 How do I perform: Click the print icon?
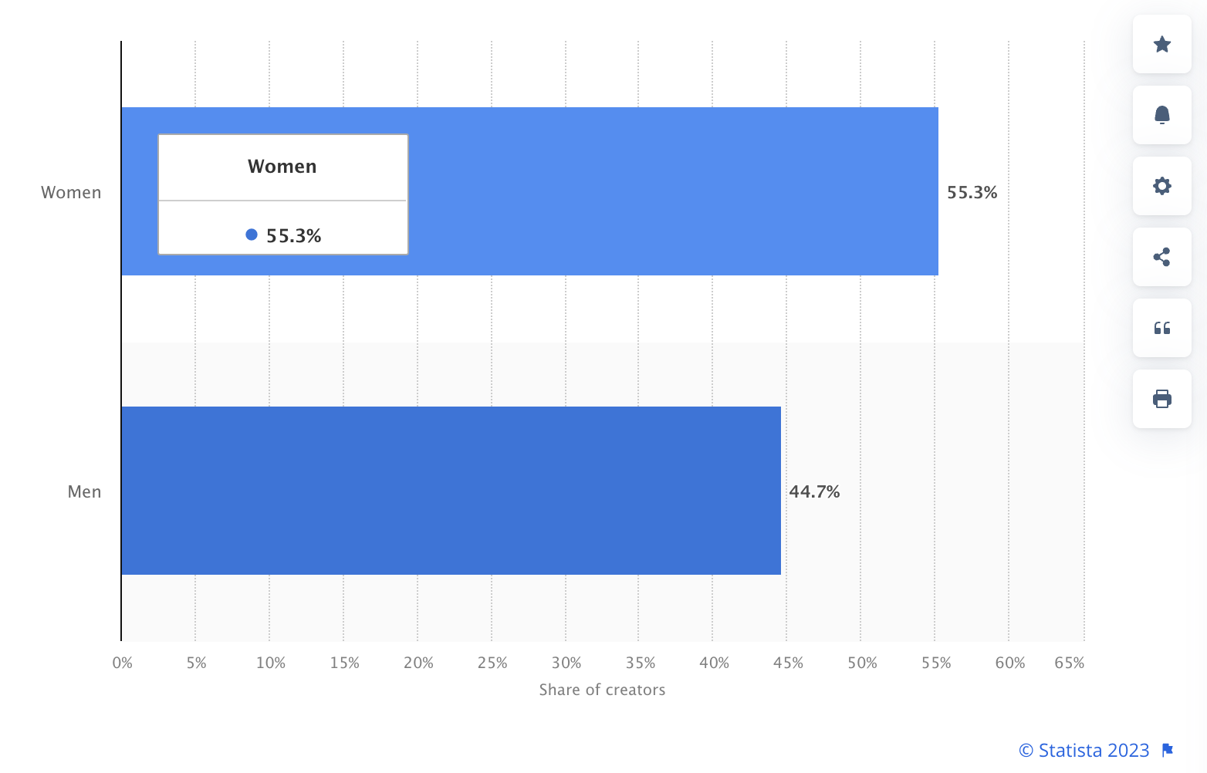(x=1161, y=399)
